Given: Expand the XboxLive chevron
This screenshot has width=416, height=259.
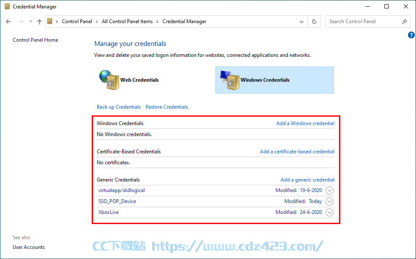Looking at the screenshot, I should click(x=329, y=213).
